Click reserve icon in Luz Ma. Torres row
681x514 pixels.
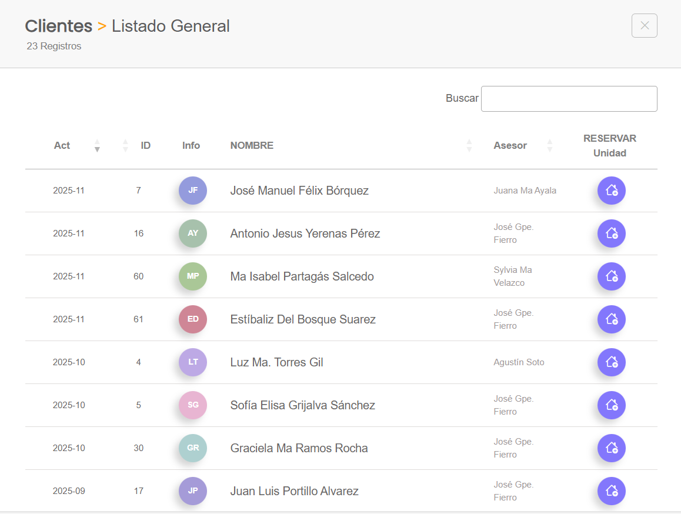pyautogui.click(x=611, y=362)
